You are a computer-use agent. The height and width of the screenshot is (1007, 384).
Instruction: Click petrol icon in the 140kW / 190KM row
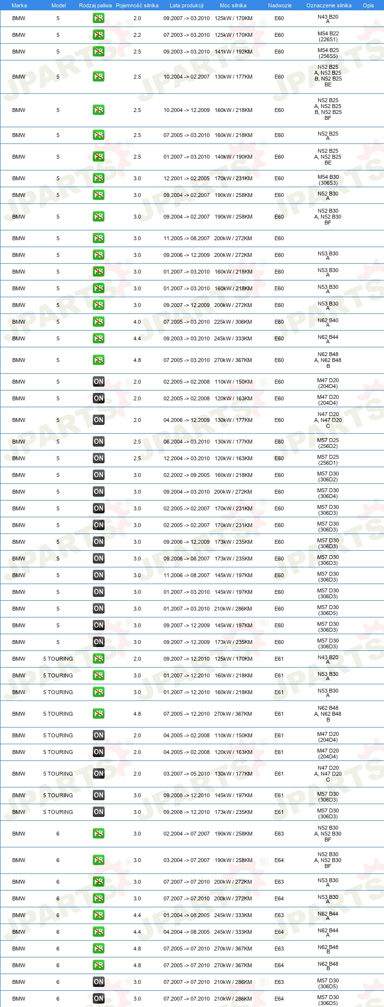coord(99,157)
